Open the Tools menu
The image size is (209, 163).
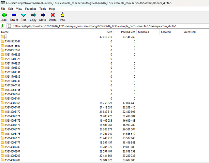click(43, 9)
